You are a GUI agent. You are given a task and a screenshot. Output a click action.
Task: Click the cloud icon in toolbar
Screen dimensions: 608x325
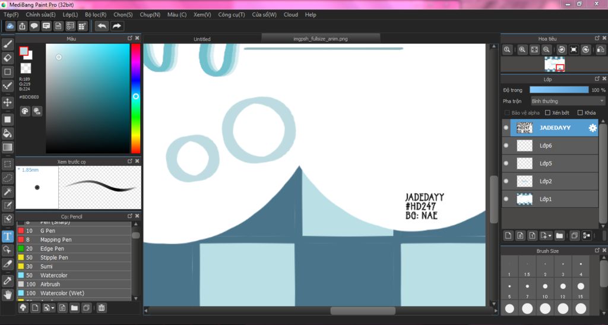pos(9,26)
